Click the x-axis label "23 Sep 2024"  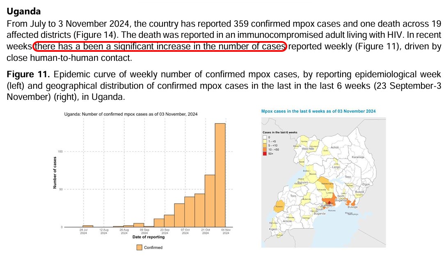coord(165,231)
